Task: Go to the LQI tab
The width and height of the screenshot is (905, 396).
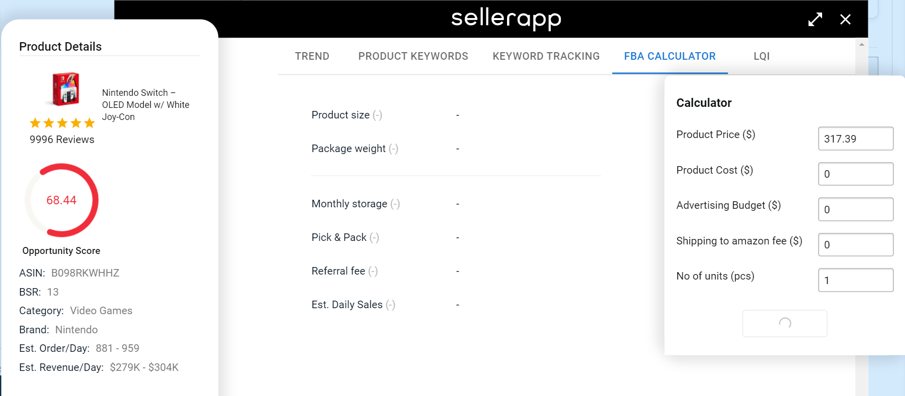Action: pyautogui.click(x=762, y=56)
